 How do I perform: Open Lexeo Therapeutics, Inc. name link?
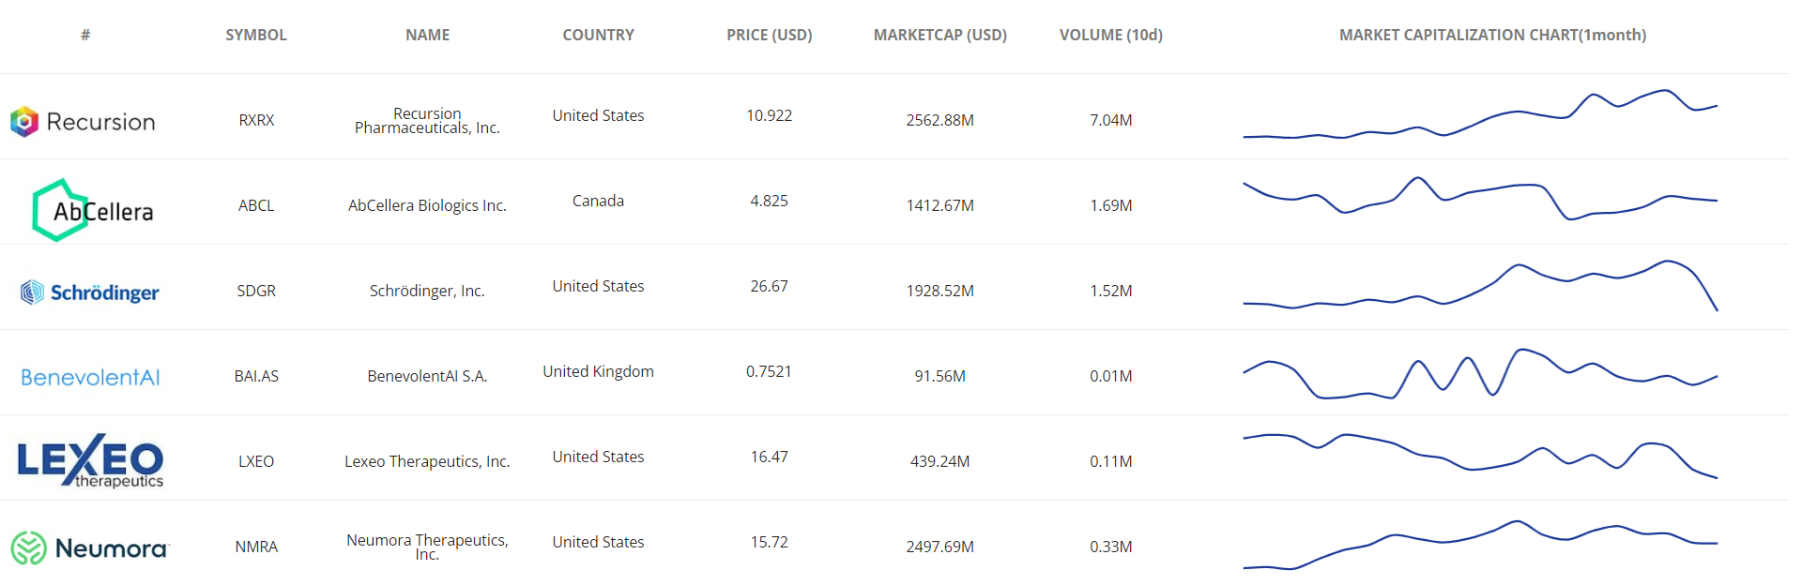[x=427, y=461]
